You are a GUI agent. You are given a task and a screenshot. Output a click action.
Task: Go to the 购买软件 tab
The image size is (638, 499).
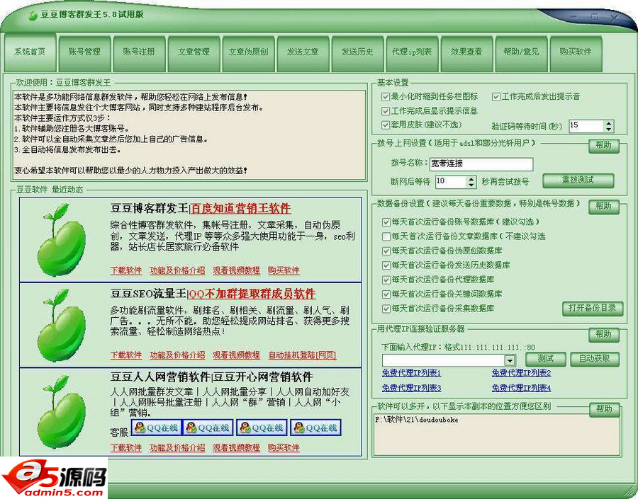[x=576, y=53]
